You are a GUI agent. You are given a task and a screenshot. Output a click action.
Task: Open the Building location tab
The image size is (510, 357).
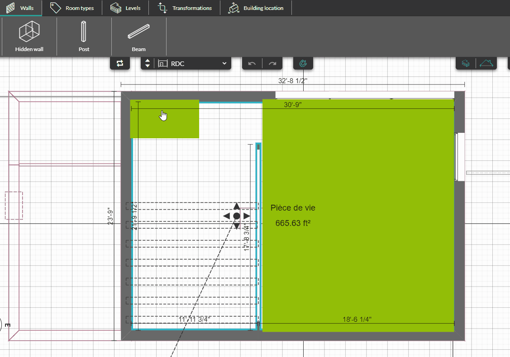pos(256,8)
